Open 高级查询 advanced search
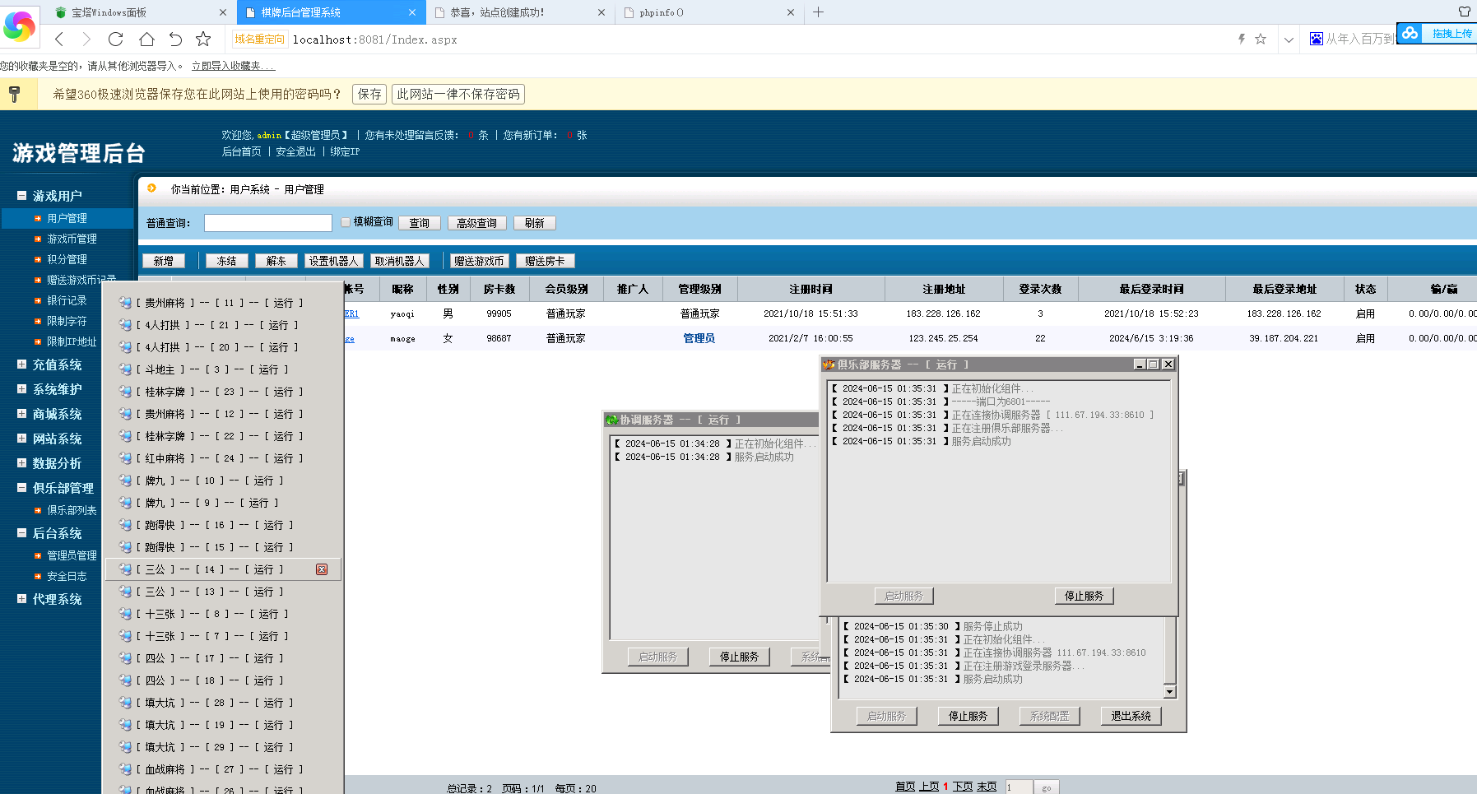Screen dimensions: 1477x794 tap(477, 223)
